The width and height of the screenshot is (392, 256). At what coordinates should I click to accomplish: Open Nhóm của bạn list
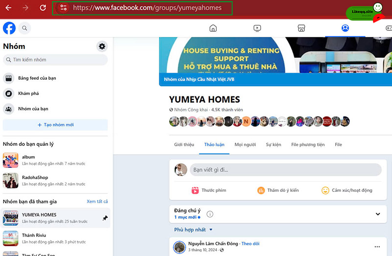55,109
